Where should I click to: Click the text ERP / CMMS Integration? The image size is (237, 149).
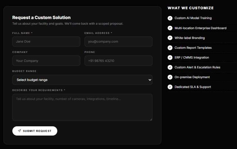pyautogui.click(x=192, y=57)
